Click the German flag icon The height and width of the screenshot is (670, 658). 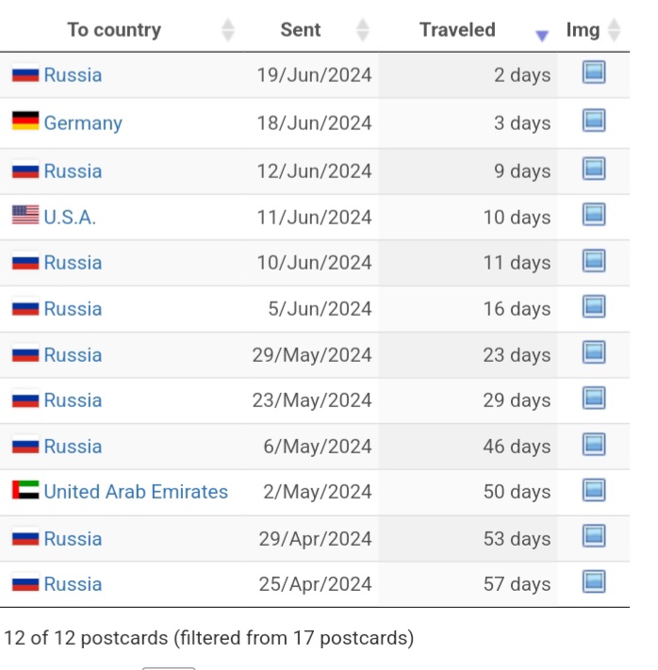coord(25,122)
